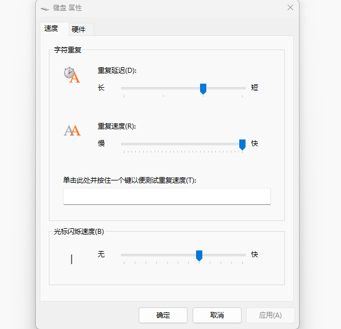Screen dimensions: 341x329
Task: Click the 短 label of delay slider
Action: point(255,88)
